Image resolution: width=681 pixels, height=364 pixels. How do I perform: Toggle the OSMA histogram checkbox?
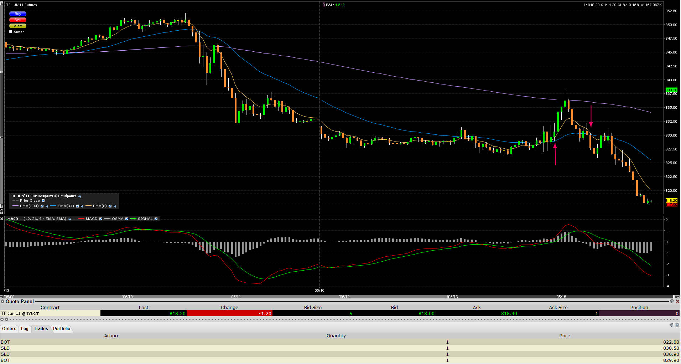(126, 219)
